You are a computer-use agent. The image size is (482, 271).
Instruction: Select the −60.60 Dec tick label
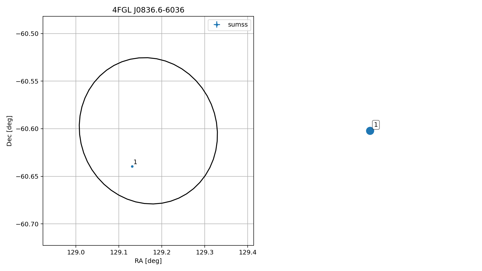point(27,129)
